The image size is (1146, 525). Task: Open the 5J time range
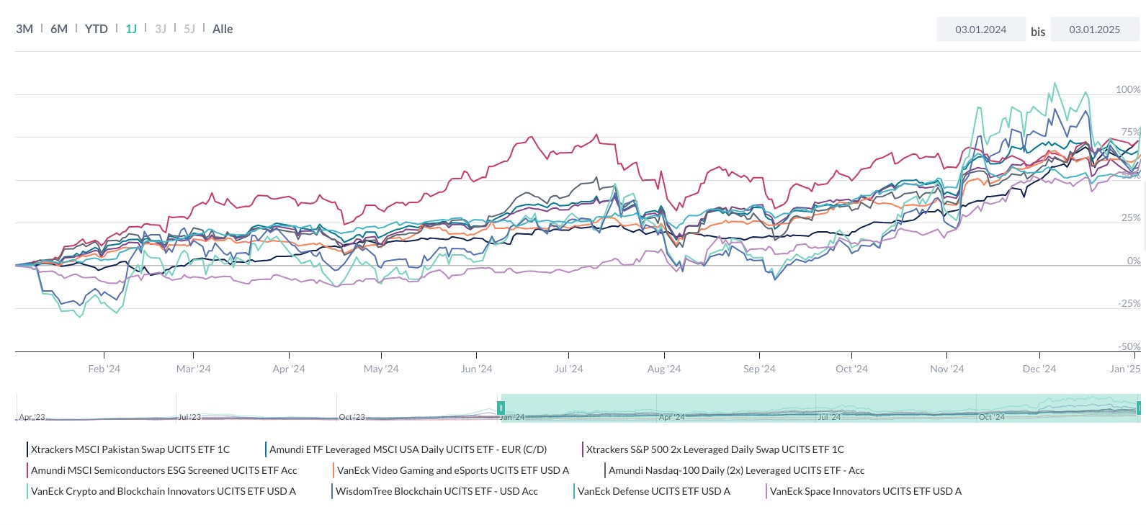point(189,29)
